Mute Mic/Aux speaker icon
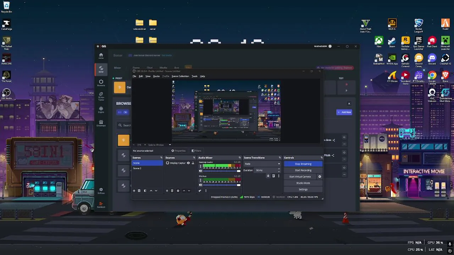This screenshot has width=454, height=255. pos(200,185)
